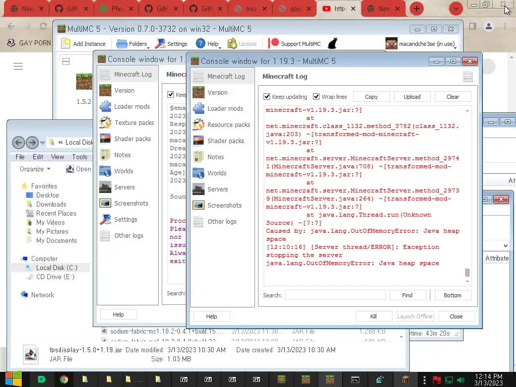This screenshot has height=387, width=516.
Task: Select Settings in the back console window
Action: click(128, 220)
